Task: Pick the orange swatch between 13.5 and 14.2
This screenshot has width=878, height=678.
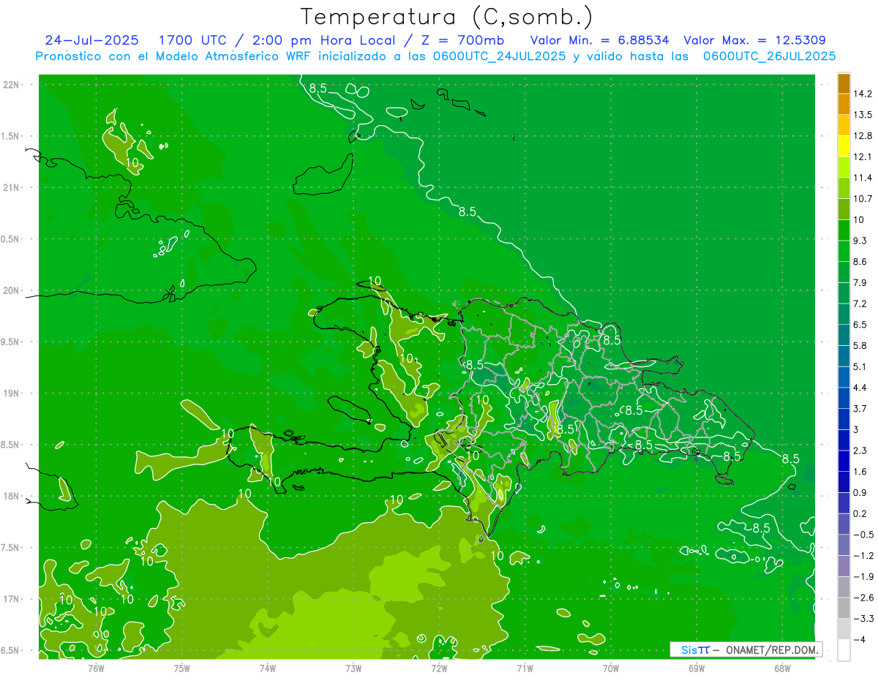Action: click(x=844, y=105)
